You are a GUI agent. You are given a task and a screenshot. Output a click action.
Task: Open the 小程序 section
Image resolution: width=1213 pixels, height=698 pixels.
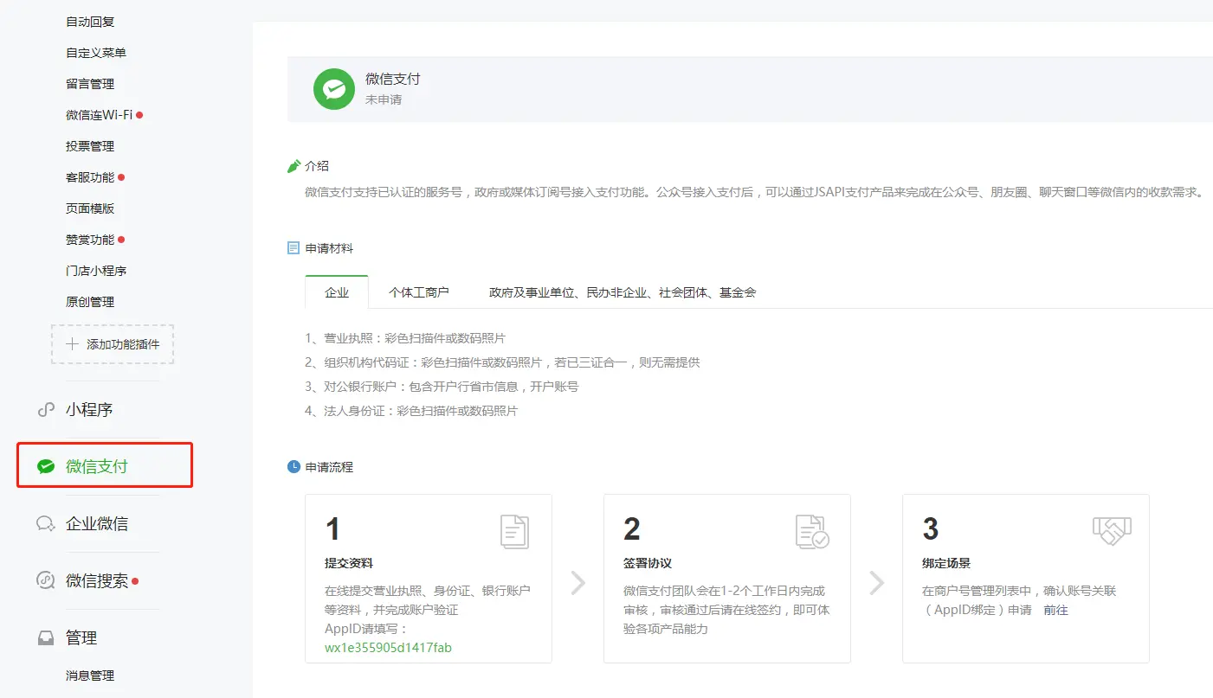pyautogui.click(x=89, y=410)
